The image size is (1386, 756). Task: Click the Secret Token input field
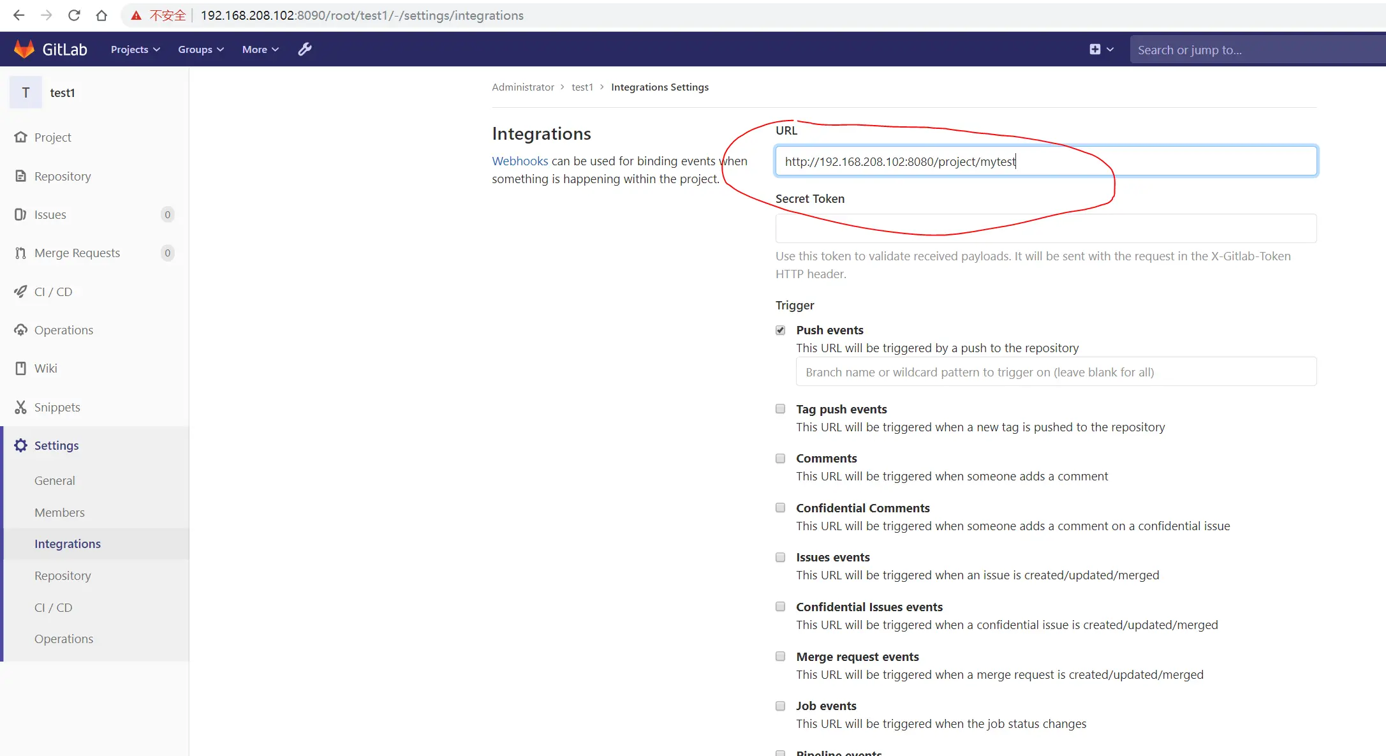tap(1046, 228)
